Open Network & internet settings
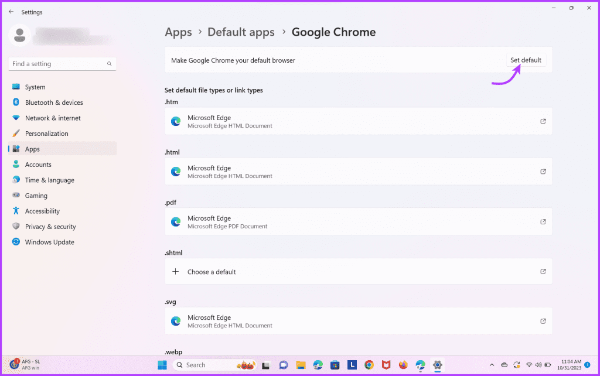Screen dimensions: 600x376 pyautogui.click(x=62, y=118)
